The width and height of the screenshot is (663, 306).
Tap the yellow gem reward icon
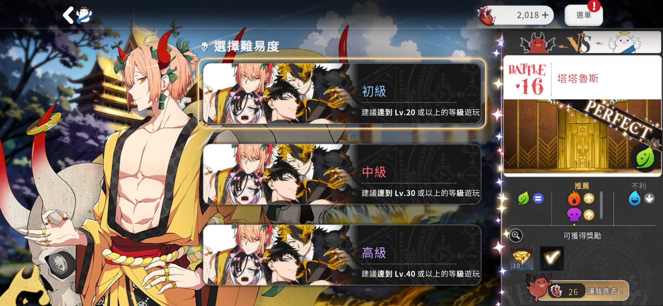pos(522,258)
